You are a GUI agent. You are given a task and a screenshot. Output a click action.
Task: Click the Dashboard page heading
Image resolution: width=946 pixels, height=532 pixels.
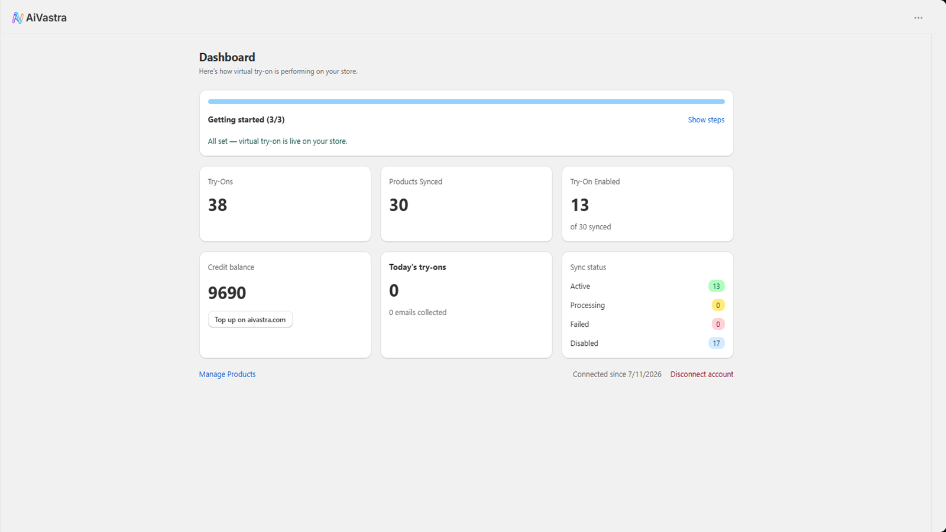coord(227,57)
